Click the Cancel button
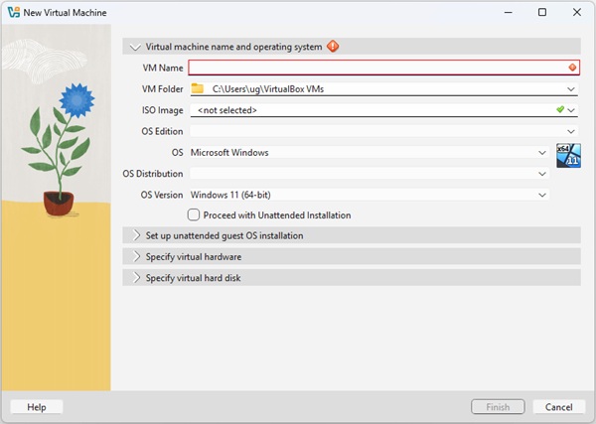Viewport: 596px width, 424px height. coord(558,407)
